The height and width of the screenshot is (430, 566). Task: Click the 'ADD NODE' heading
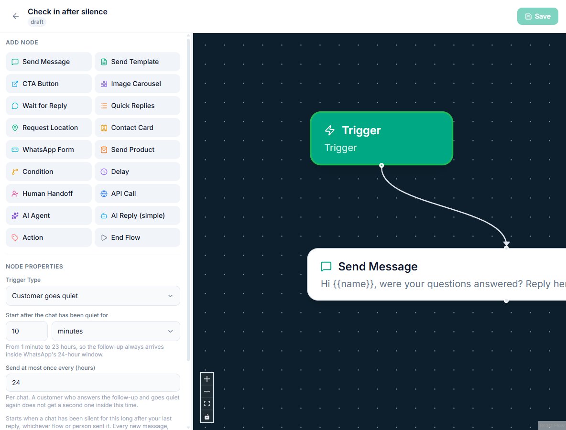coord(22,43)
